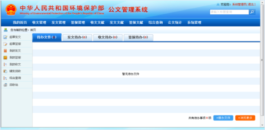This screenshot has width=265, height=130.
Task: Go to 我的收文 via its icon
Action: (5, 65)
